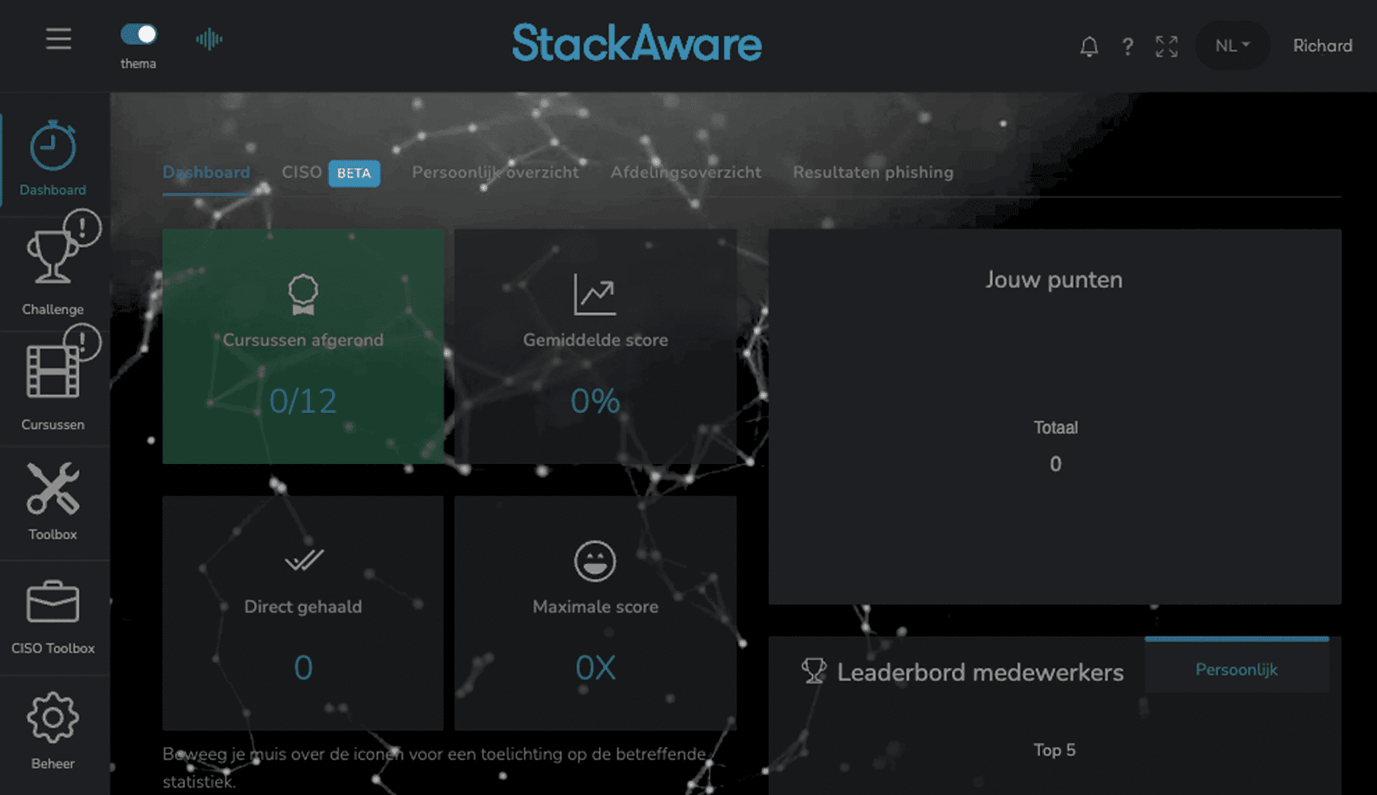Click Cursussen alert badge
The image size is (1377, 795).
(x=82, y=342)
